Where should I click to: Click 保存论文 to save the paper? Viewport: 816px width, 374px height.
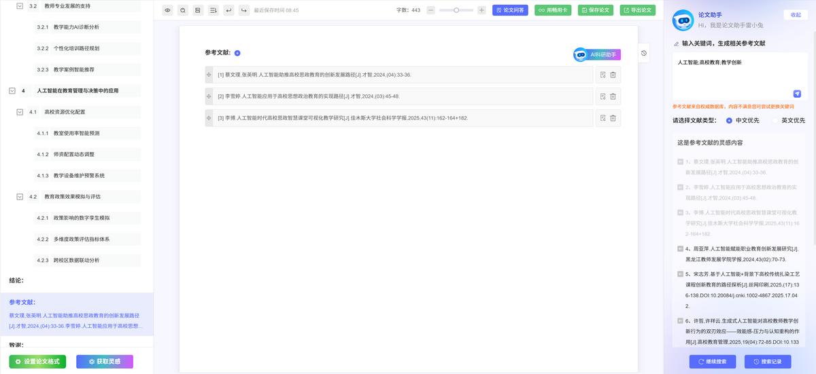(596, 10)
